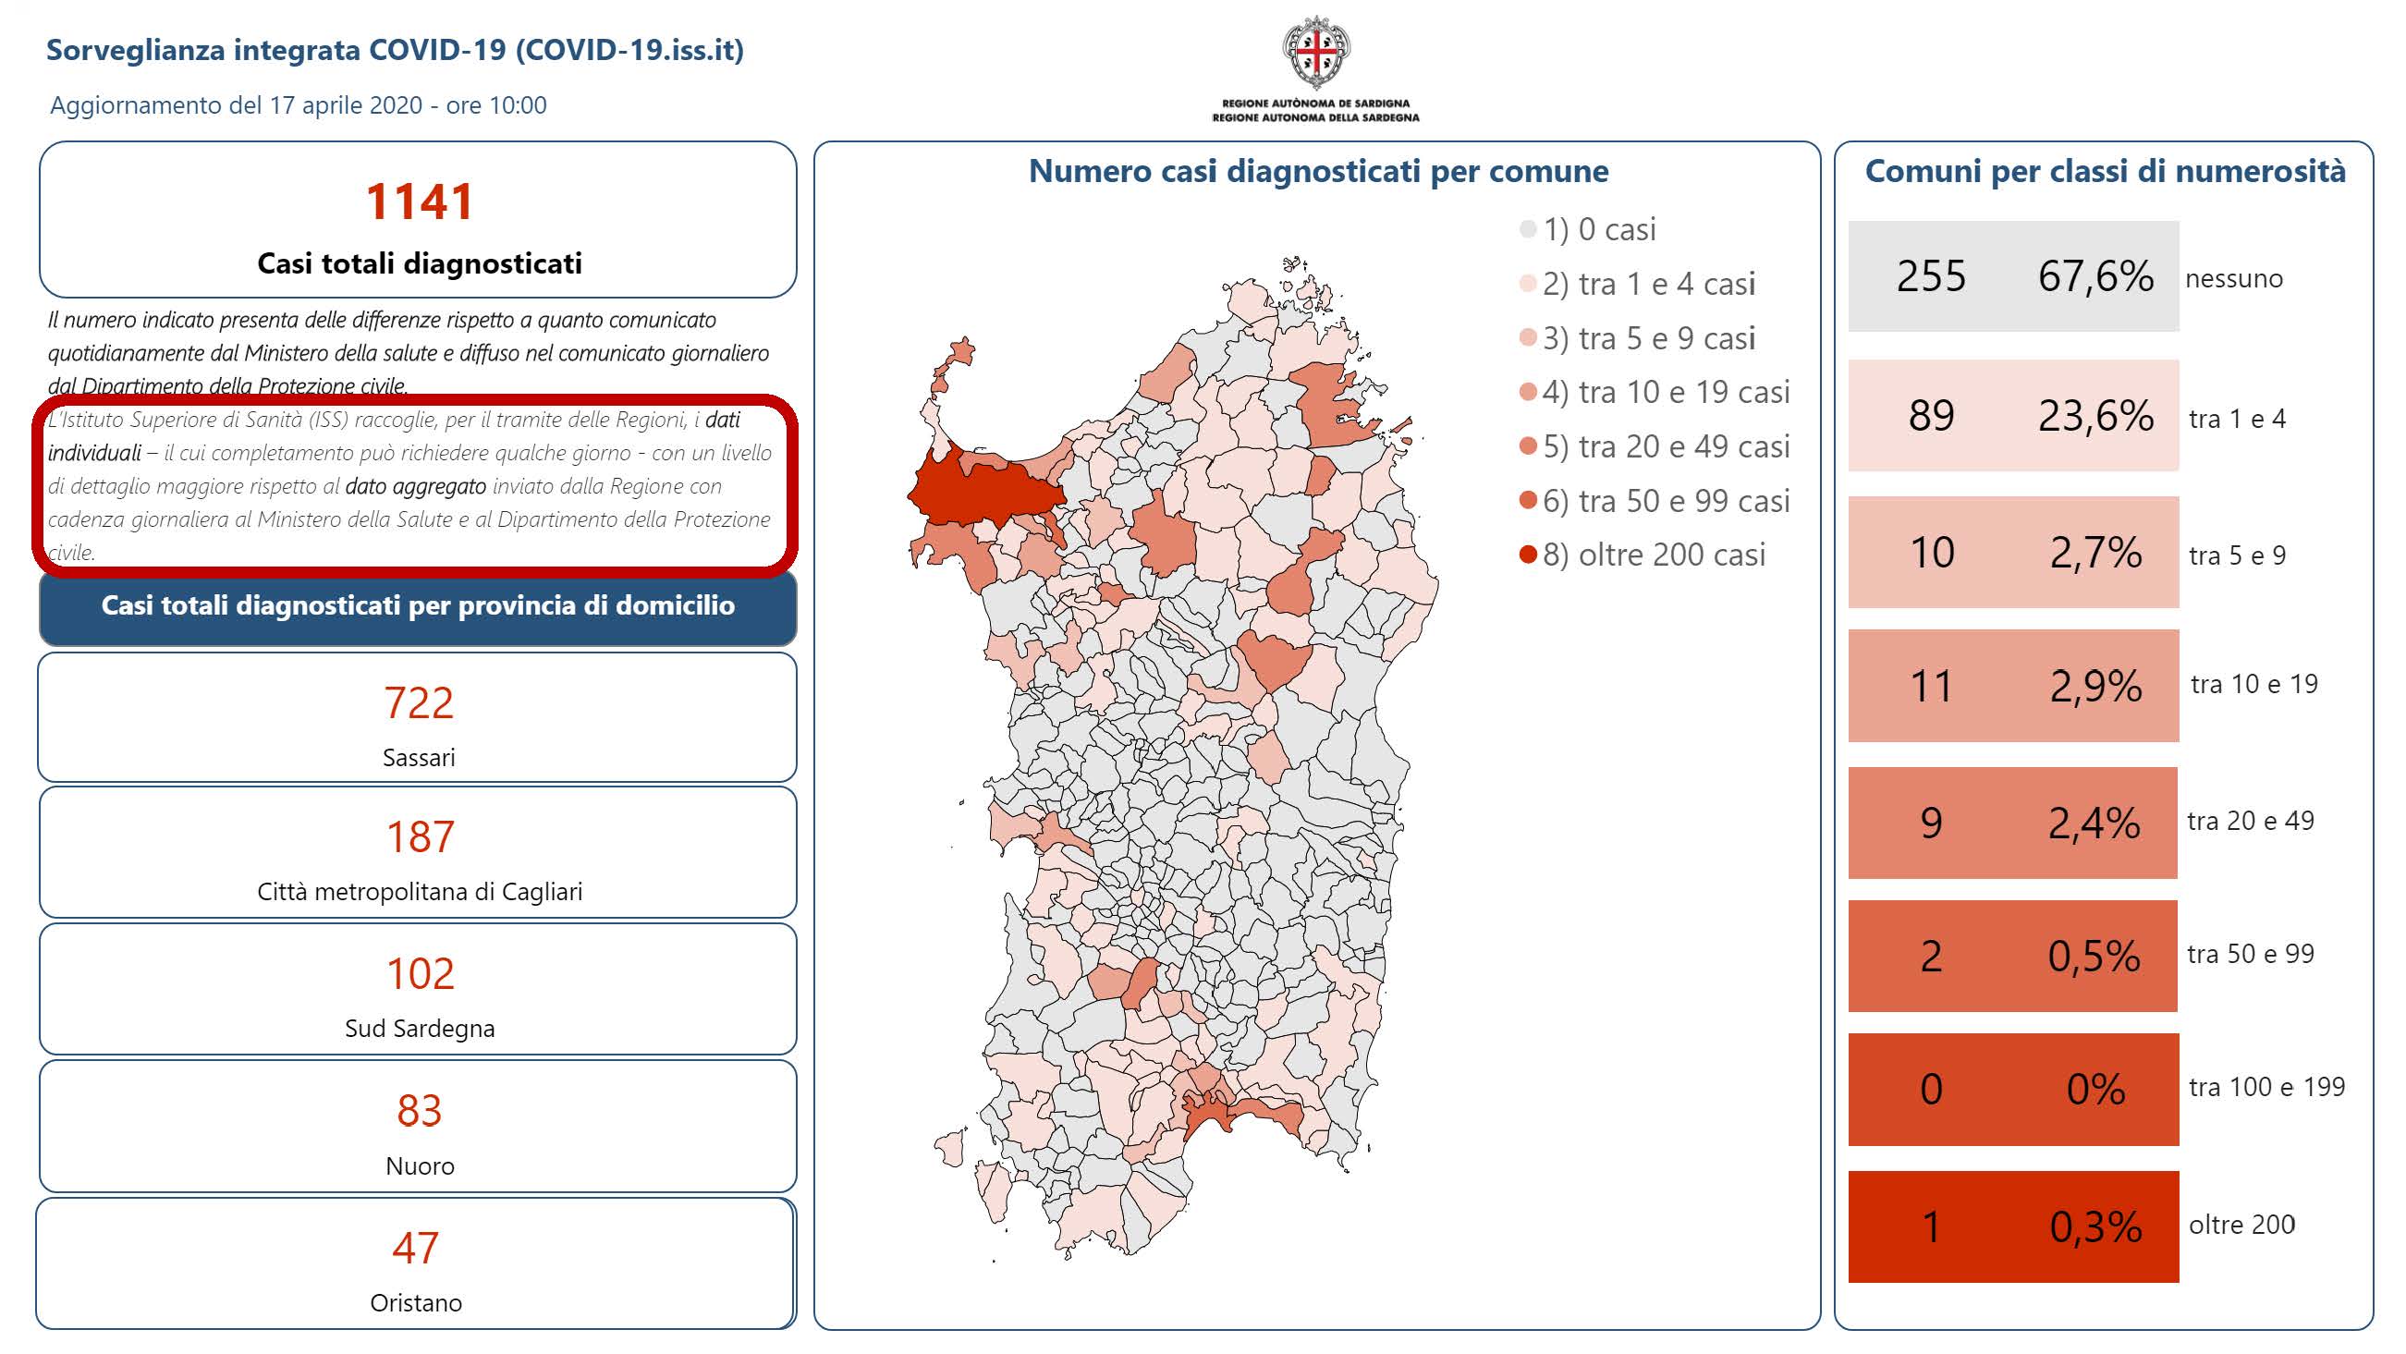This screenshot has width=2406, height=1354.
Task: Click the 1141 total diagnosed cases card
Action: pyautogui.click(x=418, y=220)
